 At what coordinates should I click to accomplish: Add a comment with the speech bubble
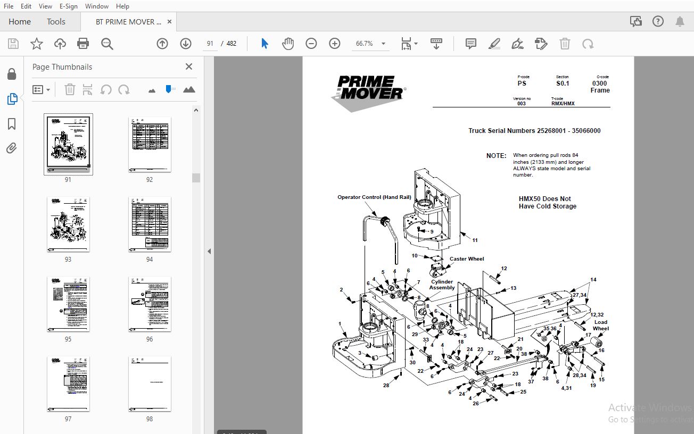471,44
